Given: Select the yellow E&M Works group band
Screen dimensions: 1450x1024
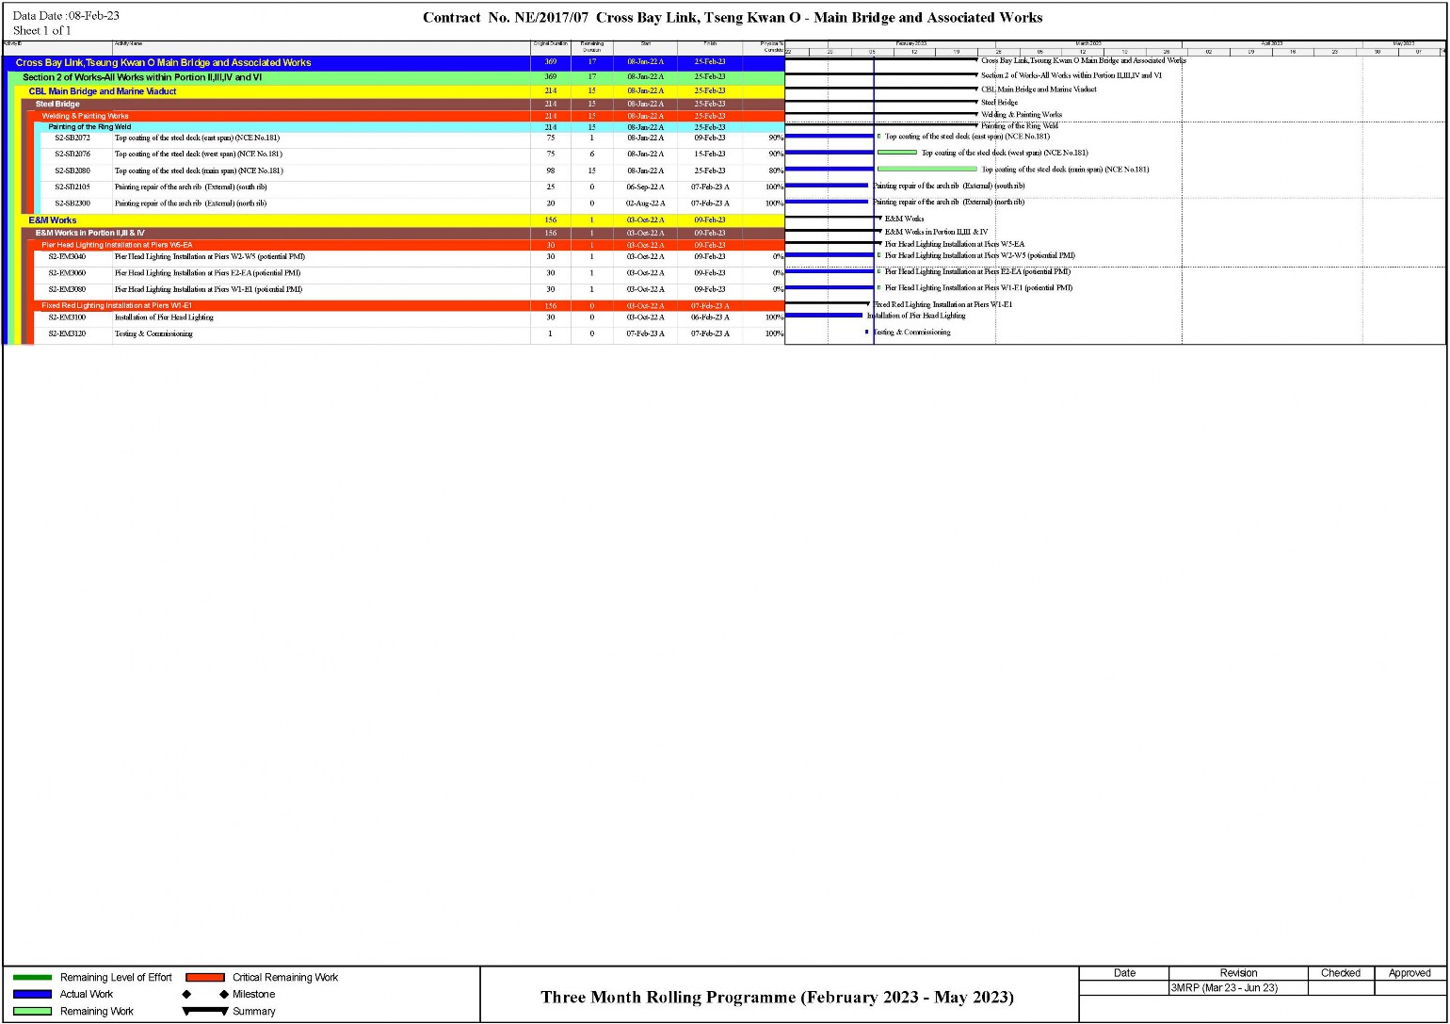Looking at the screenshot, I should (x=400, y=220).
